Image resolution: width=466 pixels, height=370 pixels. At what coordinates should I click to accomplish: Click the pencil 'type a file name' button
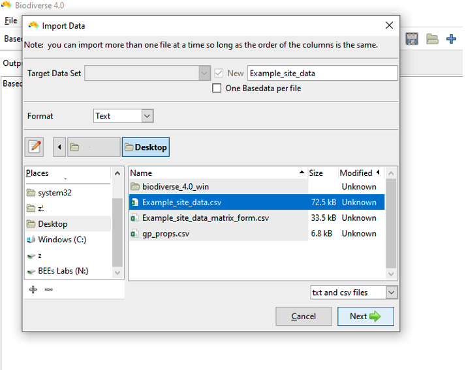pyautogui.click(x=34, y=147)
